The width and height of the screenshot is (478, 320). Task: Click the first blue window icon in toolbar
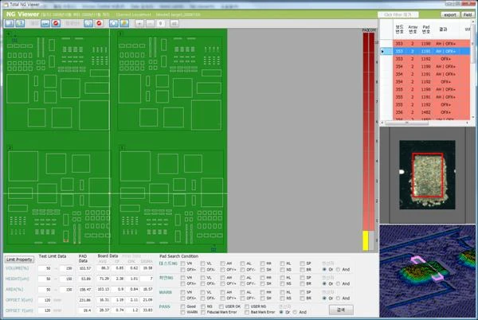[9, 23]
